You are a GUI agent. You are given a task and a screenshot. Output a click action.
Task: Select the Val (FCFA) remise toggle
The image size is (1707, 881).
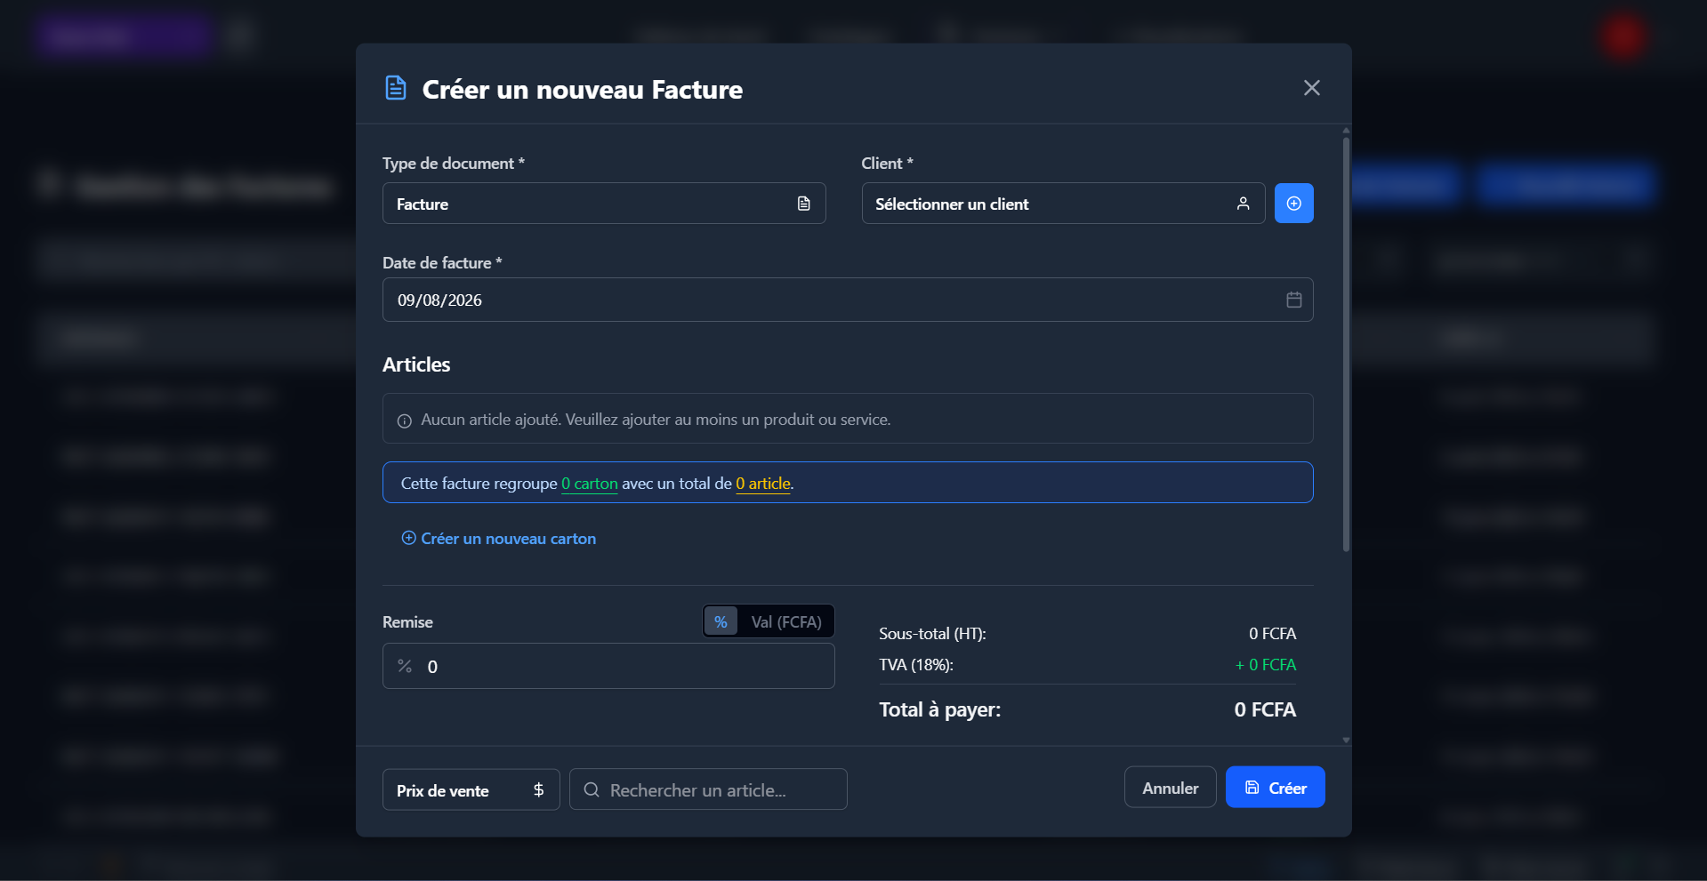tap(786, 621)
